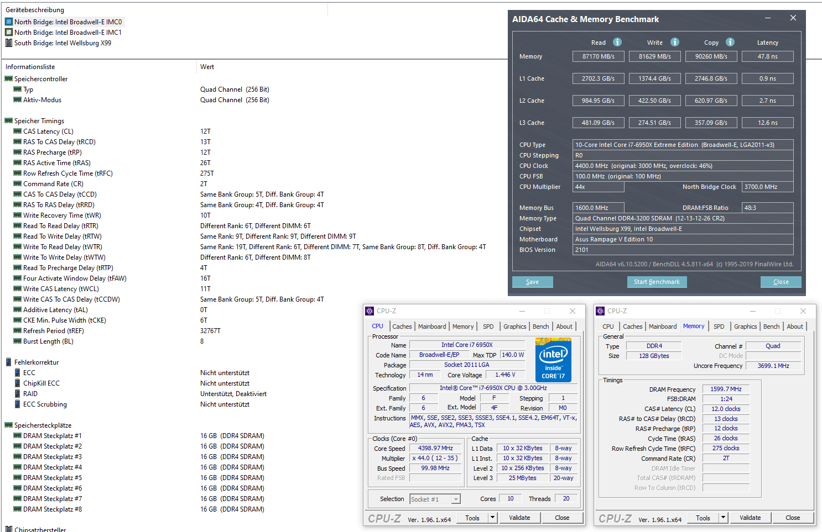Click the Intel Core i7 logo in CPU-Z
The height and width of the screenshot is (532, 822).
tap(553, 360)
